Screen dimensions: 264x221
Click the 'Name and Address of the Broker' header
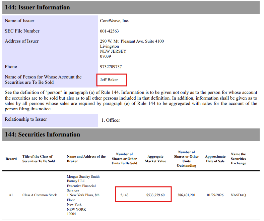pos(86,159)
